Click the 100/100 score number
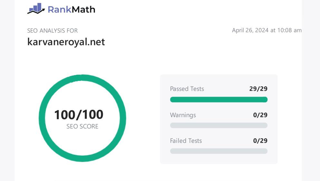 click(x=79, y=115)
